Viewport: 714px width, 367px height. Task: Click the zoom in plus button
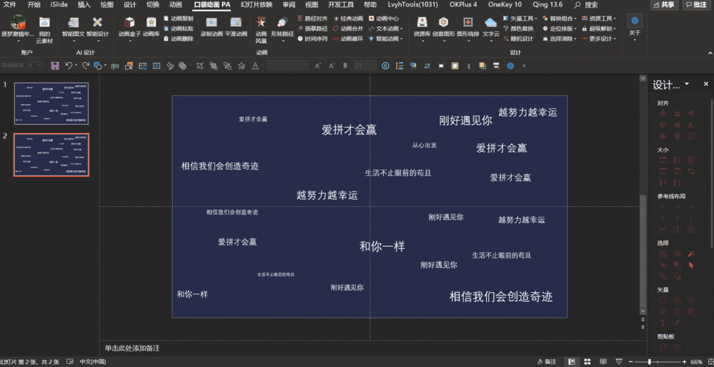point(684,362)
